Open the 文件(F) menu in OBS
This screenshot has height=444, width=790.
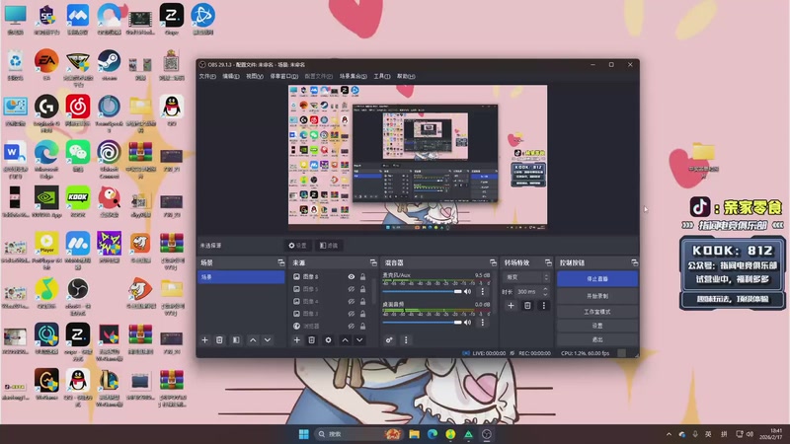207,77
